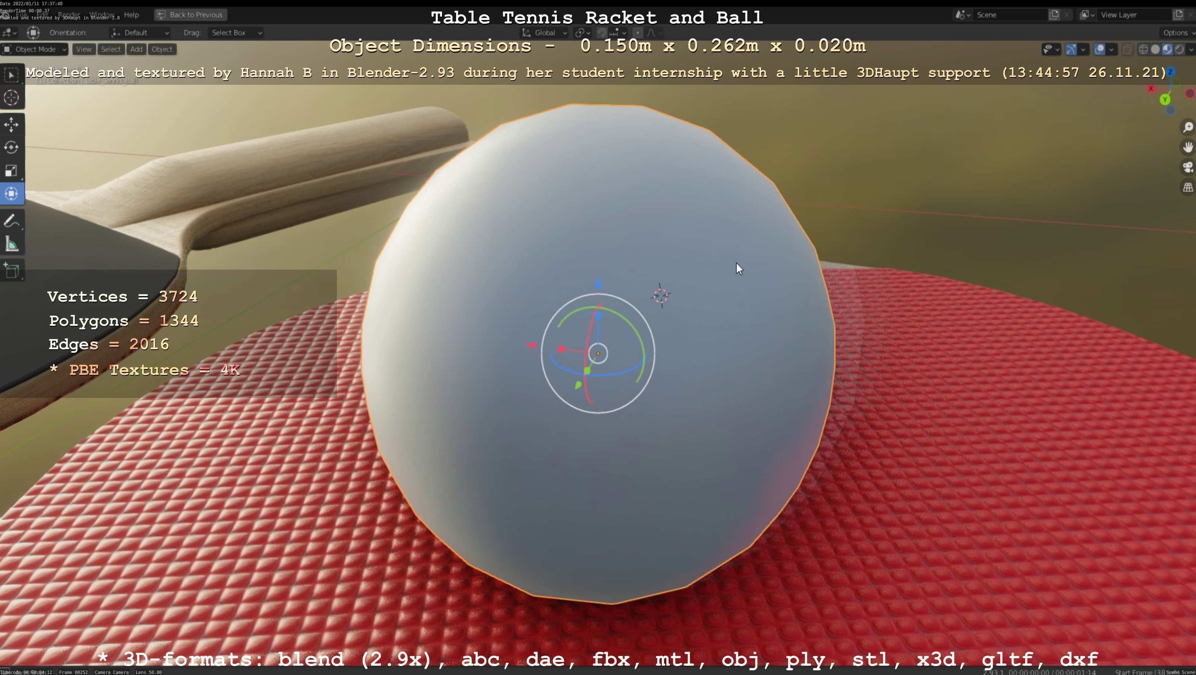The image size is (1196, 675).
Task: Open the Select menu
Action: (x=111, y=49)
